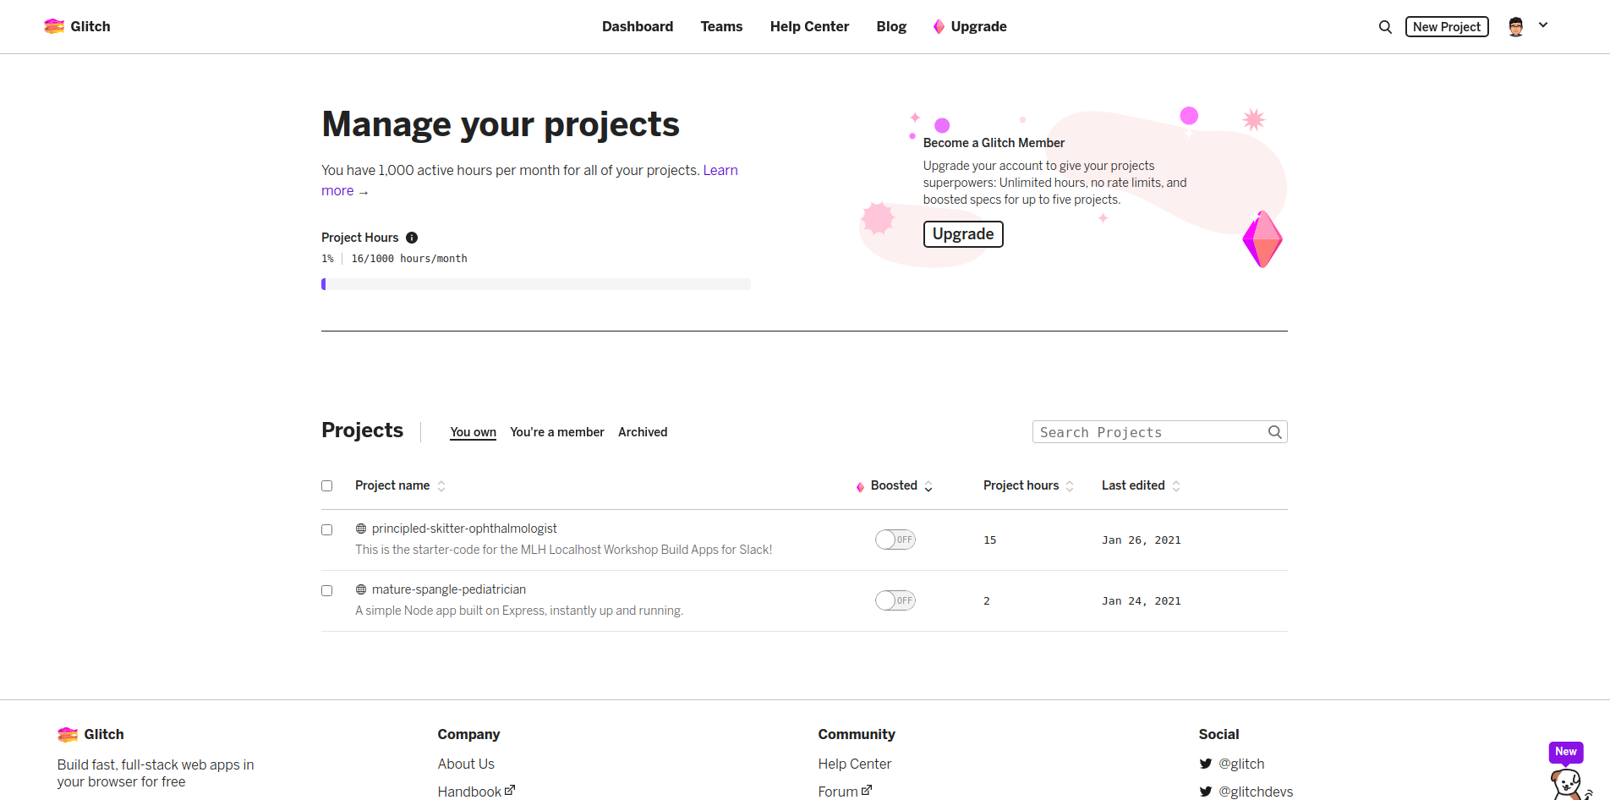Viewport: 1610px width, 800px height.
Task: Sort by Last edited arrows
Action: click(x=1176, y=486)
